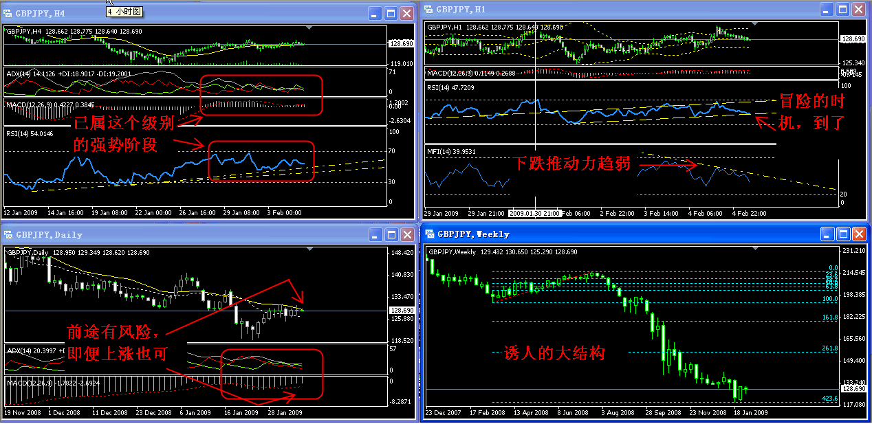Click the RSI(14) 47.7209 indicator label
The image size is (872, 424).
pyautogui.click(x=450, y=87)
